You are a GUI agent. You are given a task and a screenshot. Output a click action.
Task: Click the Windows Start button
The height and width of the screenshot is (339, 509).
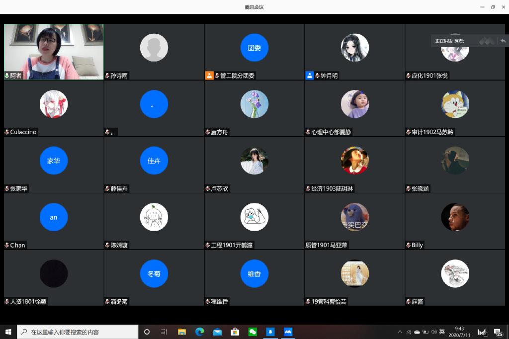pyautogui.click(x=8, y=332)
